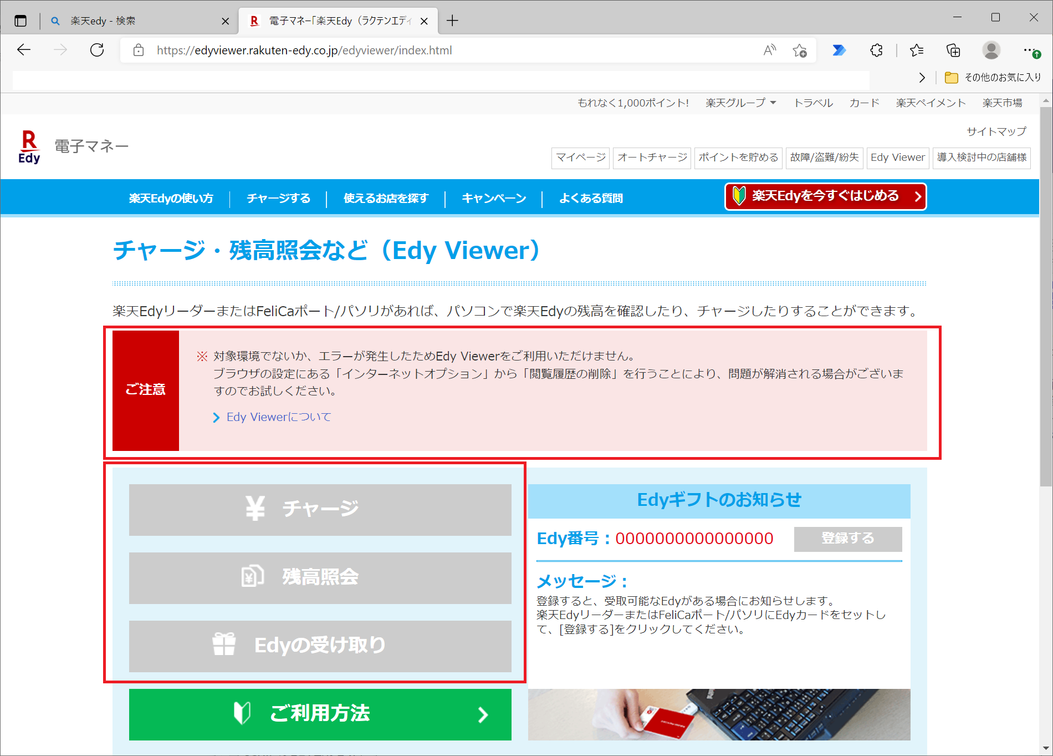The image size is (1053, 756).
Task: Open a new tab with plus
Action: (x=452, y=21)
